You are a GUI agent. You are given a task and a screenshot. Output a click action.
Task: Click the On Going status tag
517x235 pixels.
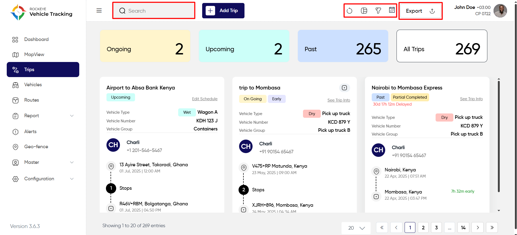(253, 99)
